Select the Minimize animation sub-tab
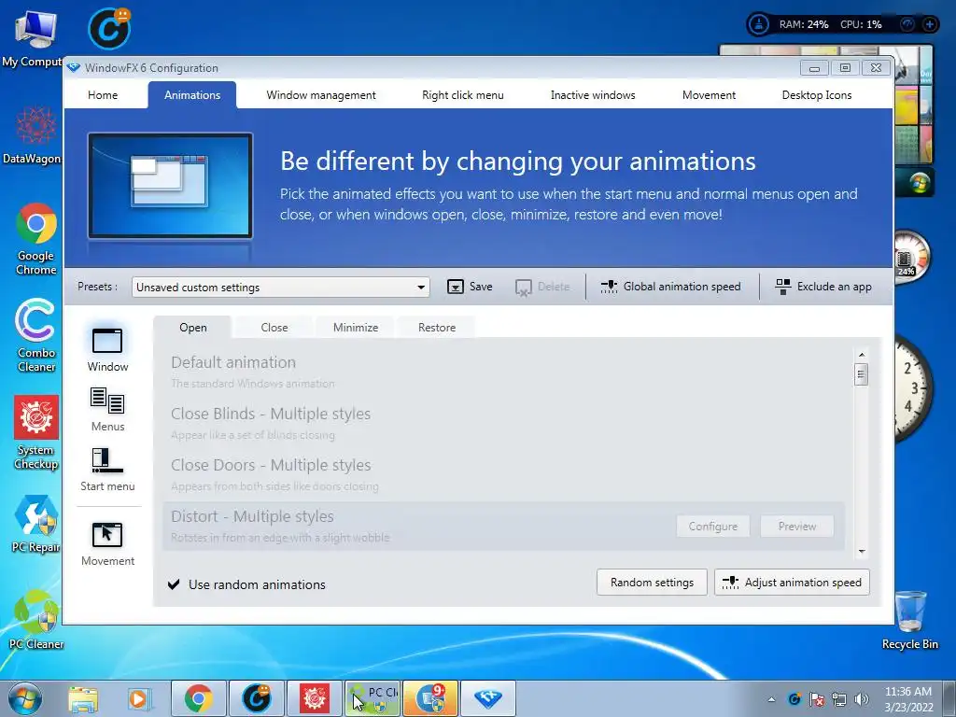This screenshot has height=717, width=956. click(x=356, y=328)
